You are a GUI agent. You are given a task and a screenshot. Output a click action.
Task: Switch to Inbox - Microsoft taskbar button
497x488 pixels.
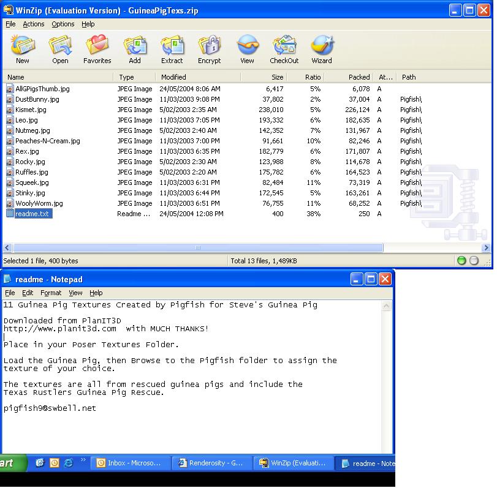(129, 464)
